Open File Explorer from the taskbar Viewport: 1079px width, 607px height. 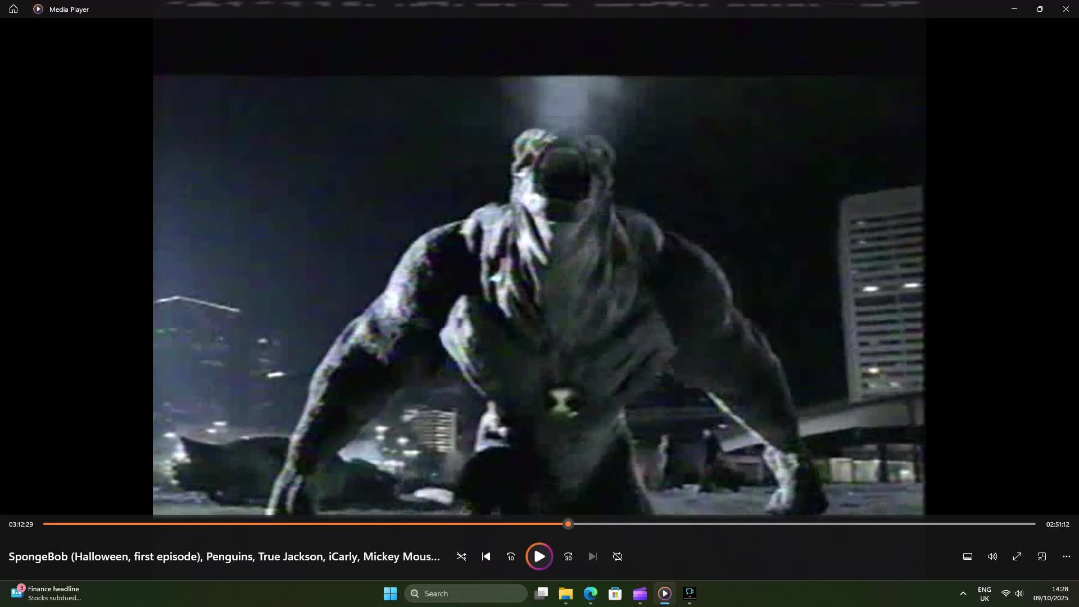pyautogui.click(x=565, y=594)
